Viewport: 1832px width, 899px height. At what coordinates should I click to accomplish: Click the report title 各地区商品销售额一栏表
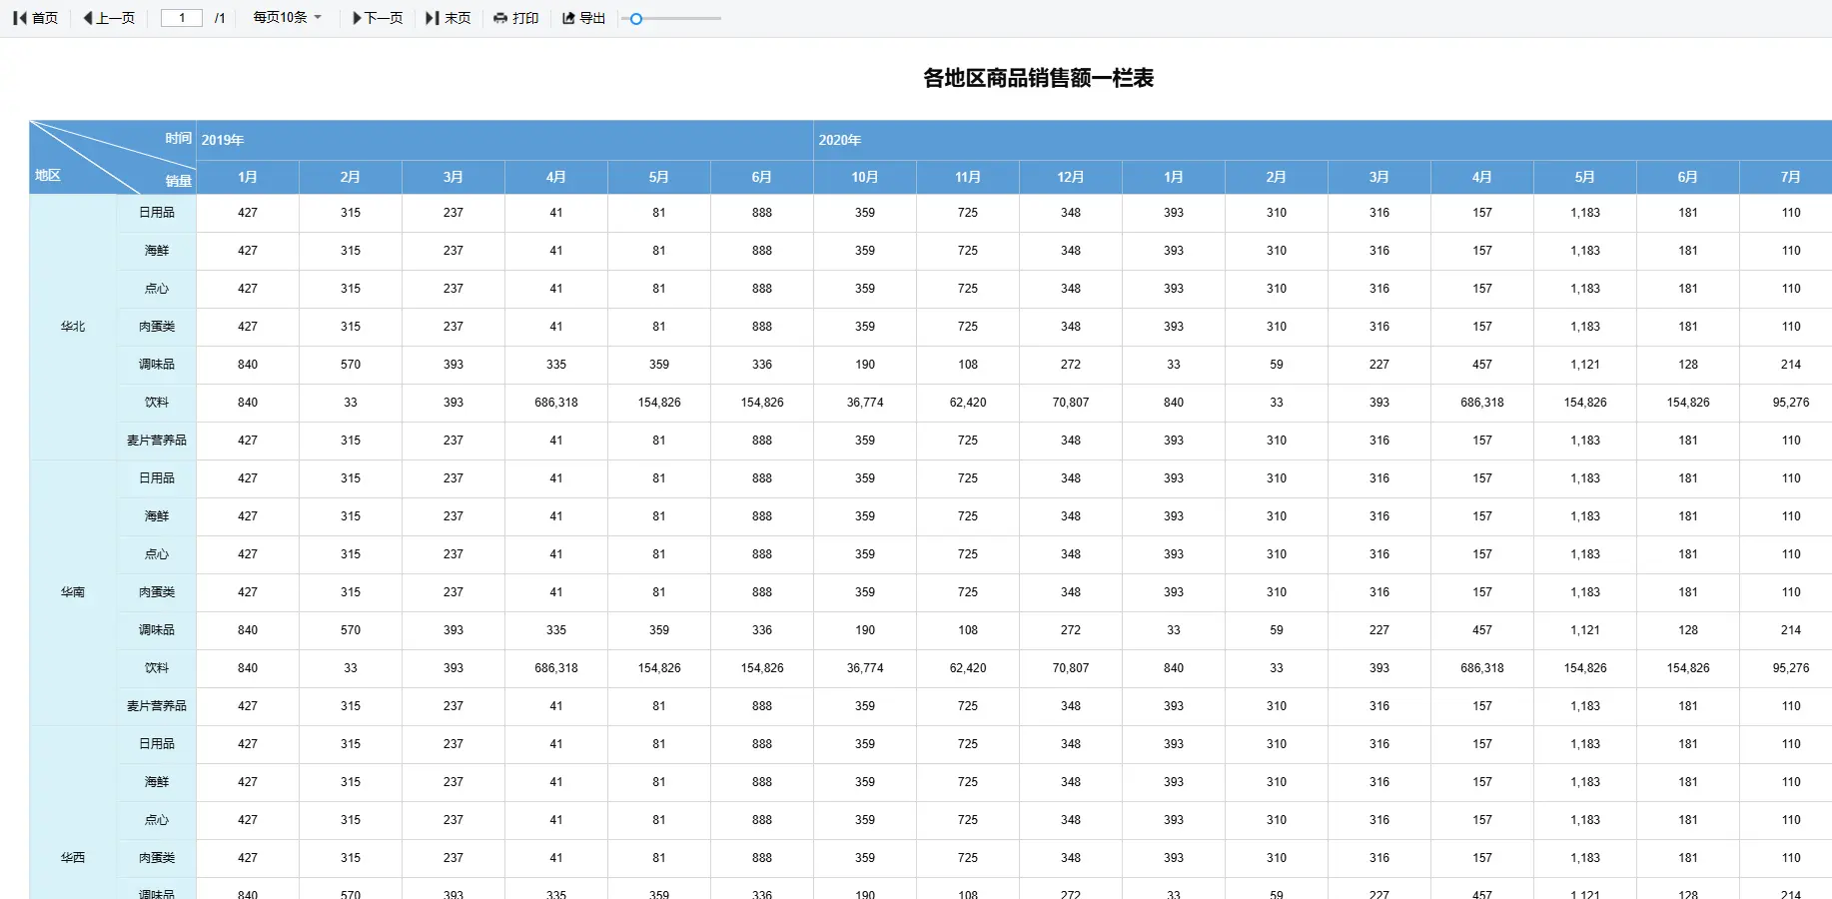1039,78
